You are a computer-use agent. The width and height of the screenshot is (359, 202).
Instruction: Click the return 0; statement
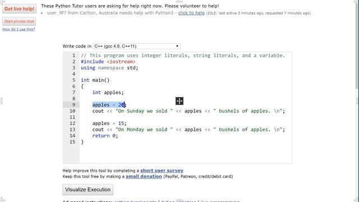105,136
